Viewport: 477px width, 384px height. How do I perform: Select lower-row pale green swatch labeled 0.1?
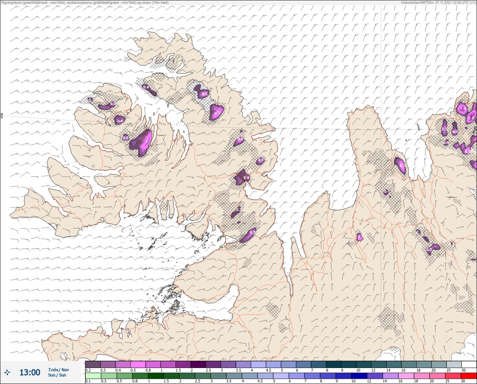[x=93, y=375]
